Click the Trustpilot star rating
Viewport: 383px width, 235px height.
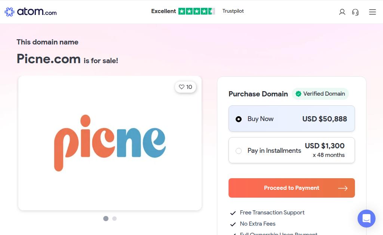pos(196,11)
